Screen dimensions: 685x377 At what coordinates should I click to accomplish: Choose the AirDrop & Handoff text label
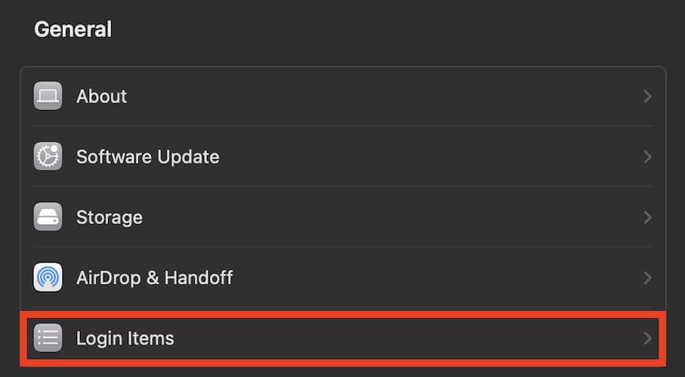(154, 277)
